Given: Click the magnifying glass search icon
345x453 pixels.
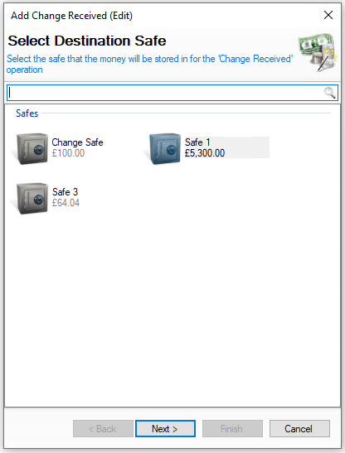Looking at the screenshot, I should click(x=329, y=93).
